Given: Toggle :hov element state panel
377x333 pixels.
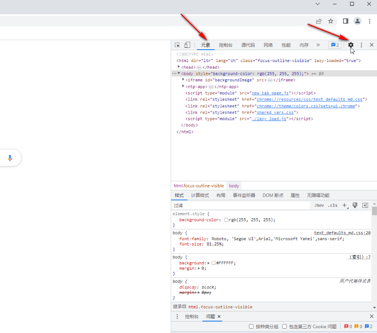Looking at the screenshot, I should (319, 205).
